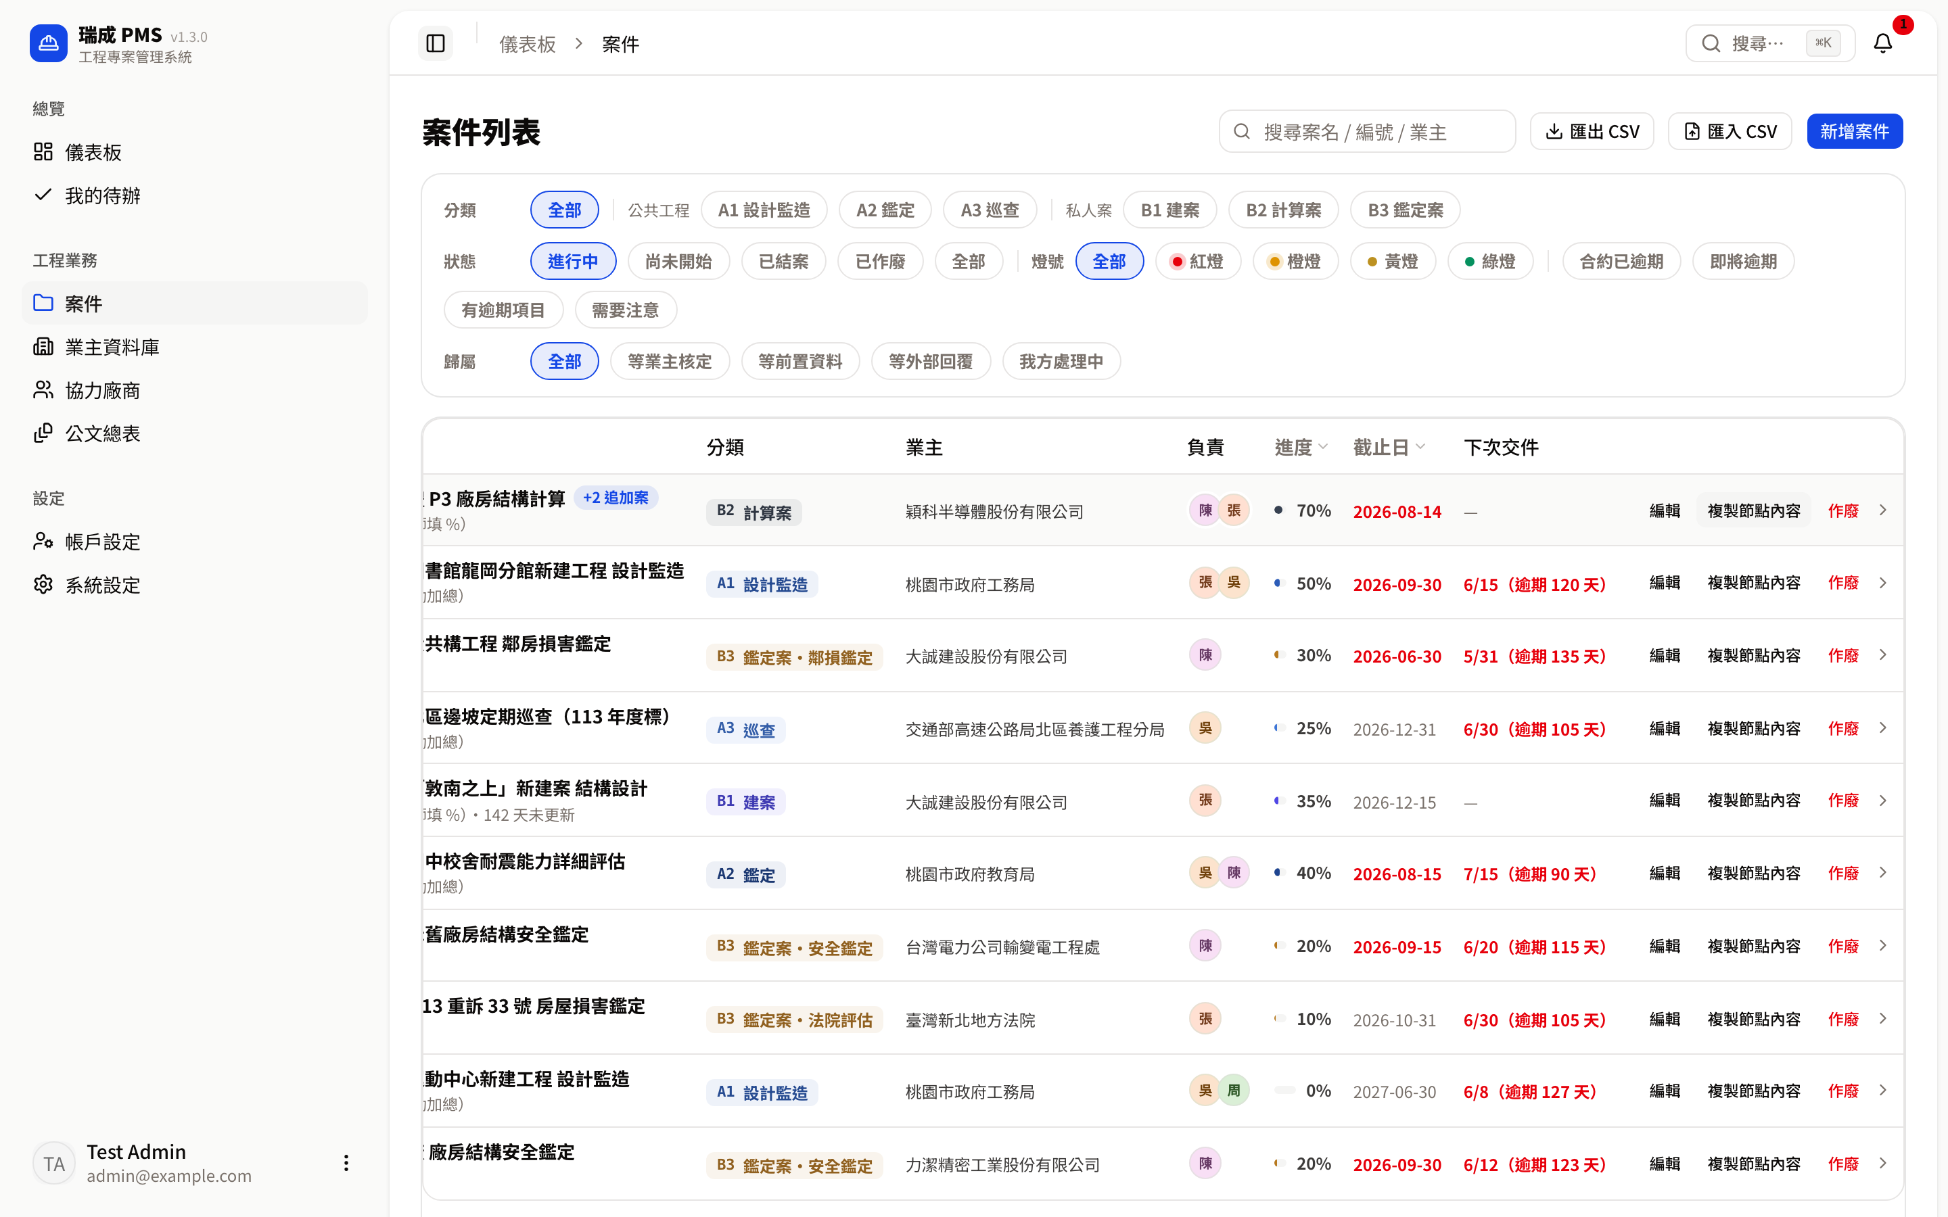Open 公文總表 in sidebar
Screen dimensions: 1948x1217
195,434
